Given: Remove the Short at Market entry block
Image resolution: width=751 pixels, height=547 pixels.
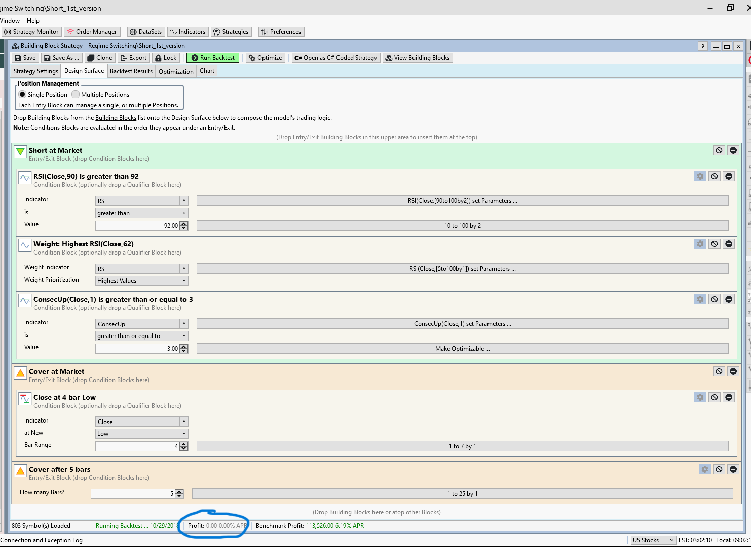Looking at the screenshot, I should 733,150.
